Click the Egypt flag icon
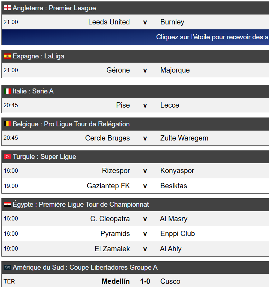Image resolution: width=269 pixels, height=287 pixels. click(7, 204)
